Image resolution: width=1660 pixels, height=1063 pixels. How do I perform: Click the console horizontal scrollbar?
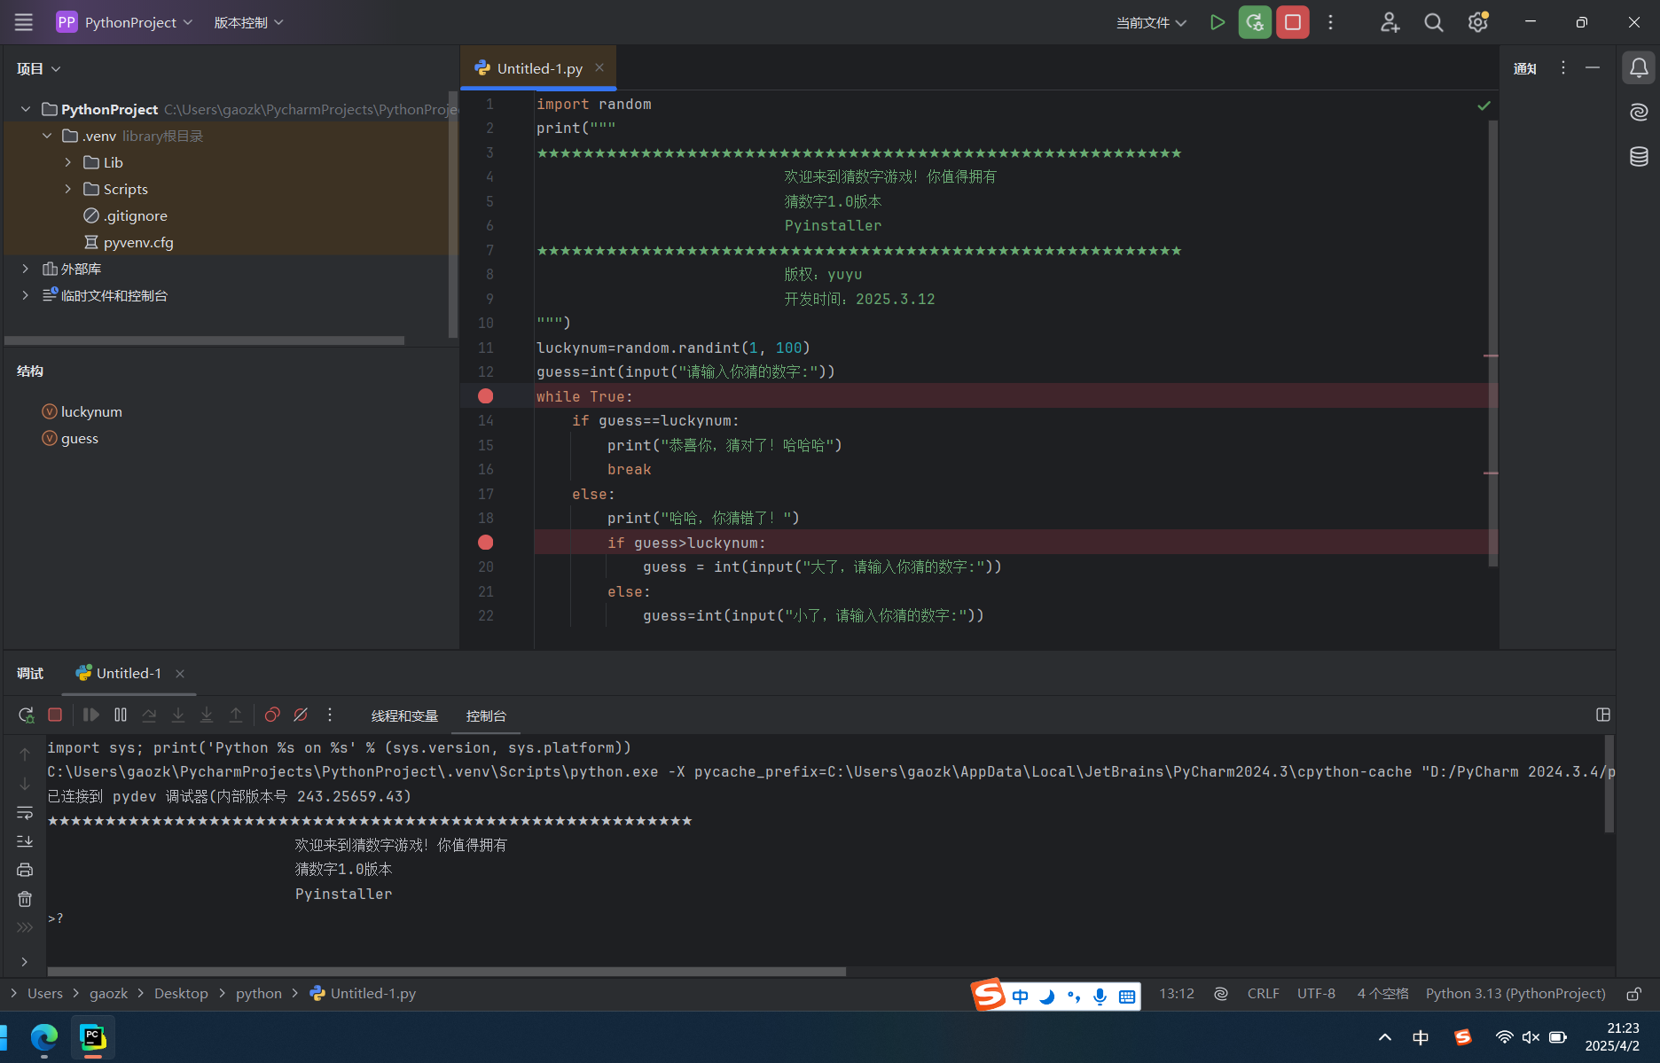tap(447, 972)
